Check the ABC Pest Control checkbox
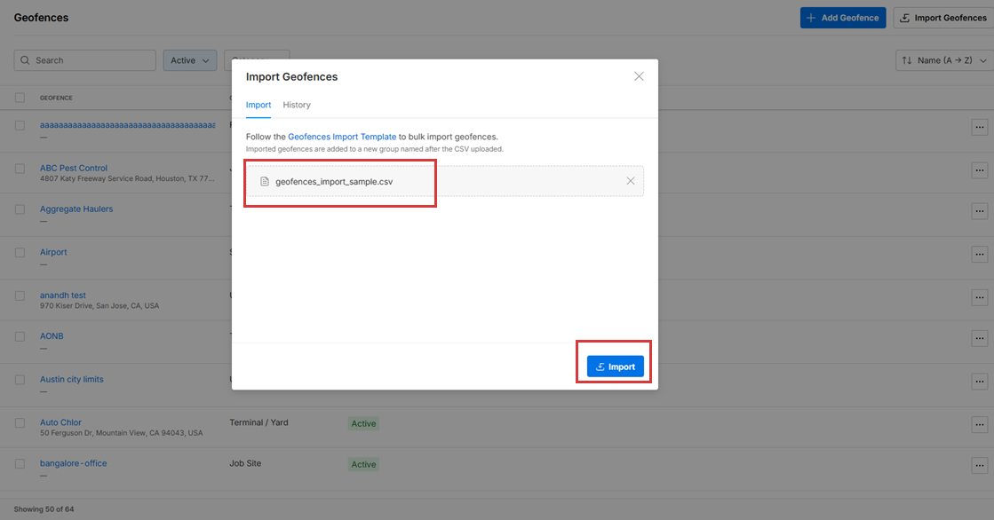 20,169
